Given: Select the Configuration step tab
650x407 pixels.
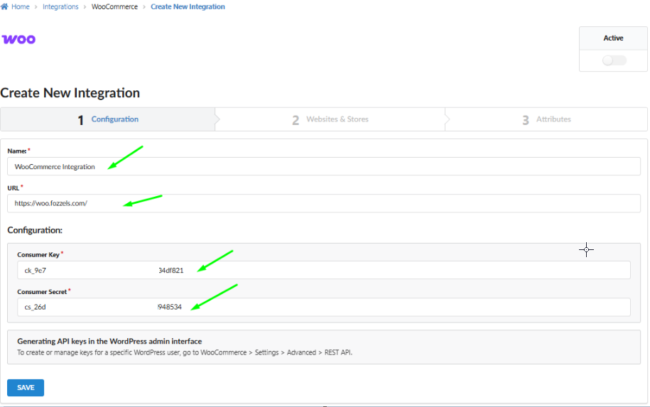Looking at the screenshot, I should tap(108, 119).
